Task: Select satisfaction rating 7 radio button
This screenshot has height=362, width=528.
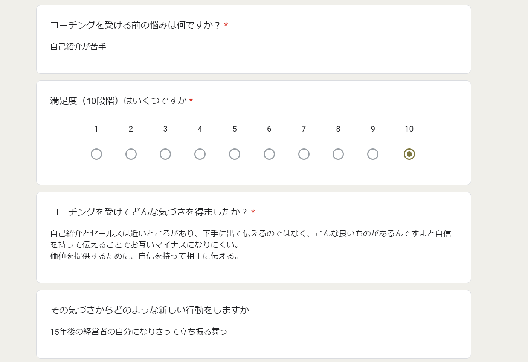Action: (x=304, y=154)
